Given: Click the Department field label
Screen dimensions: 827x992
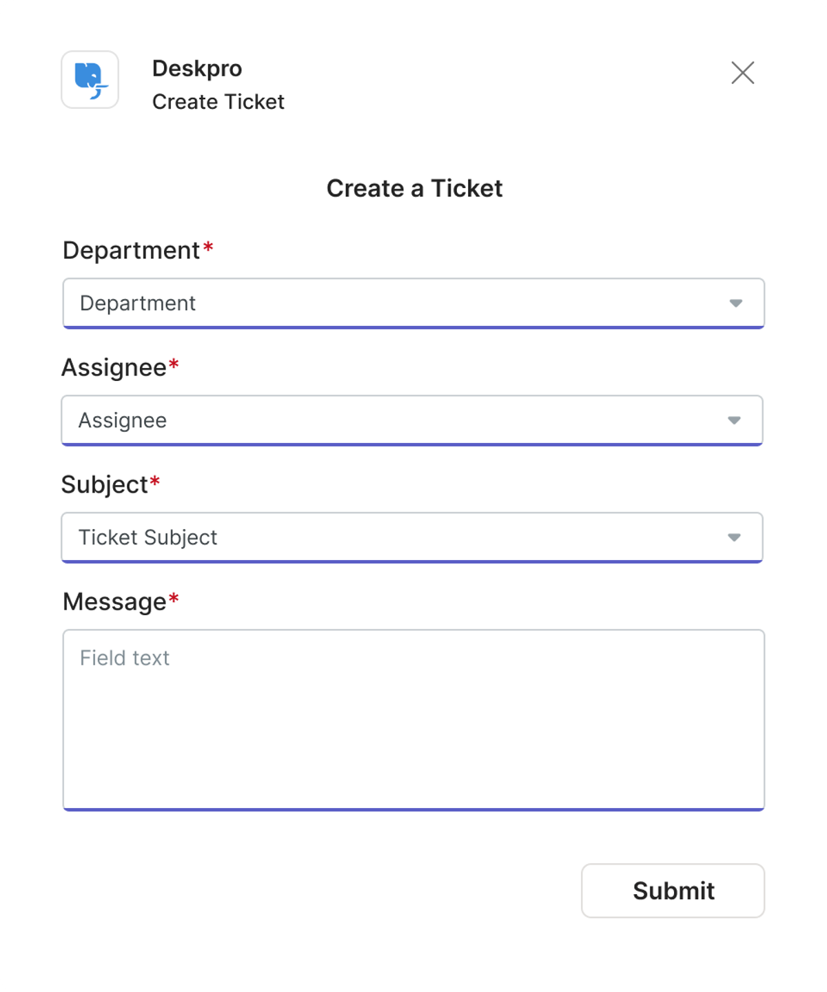Looking at the screenshot, I should [131, 251].
